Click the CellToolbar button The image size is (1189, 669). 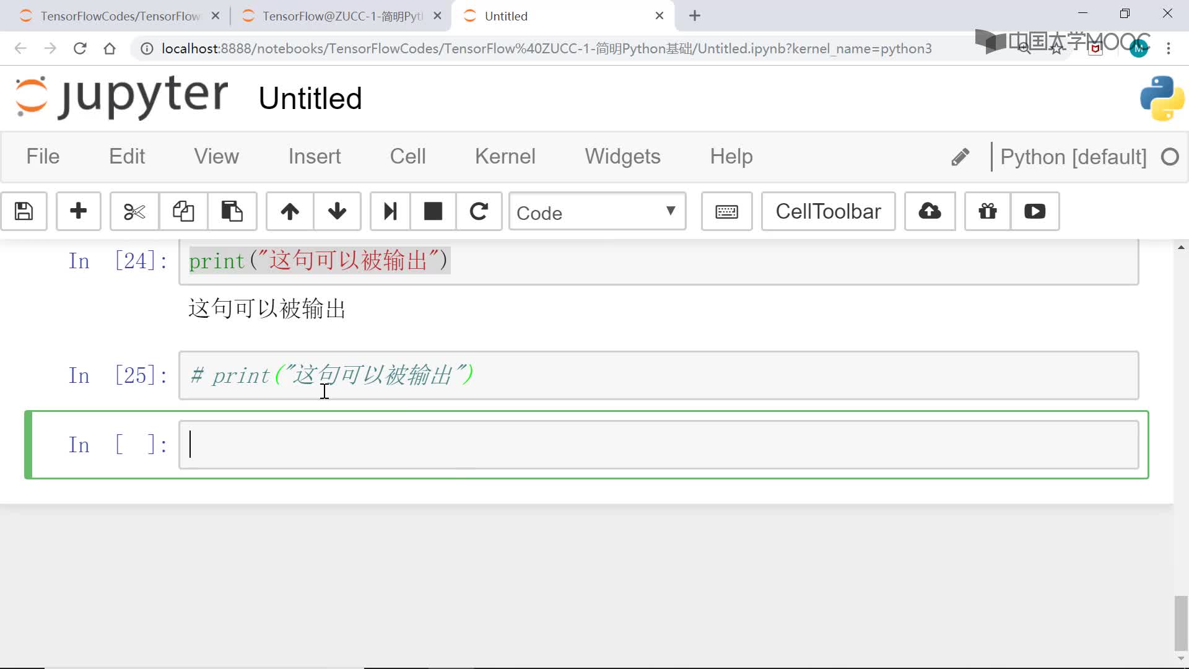pos(828,212)
